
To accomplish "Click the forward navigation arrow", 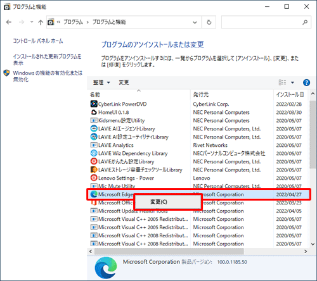I will coord(22,22).
